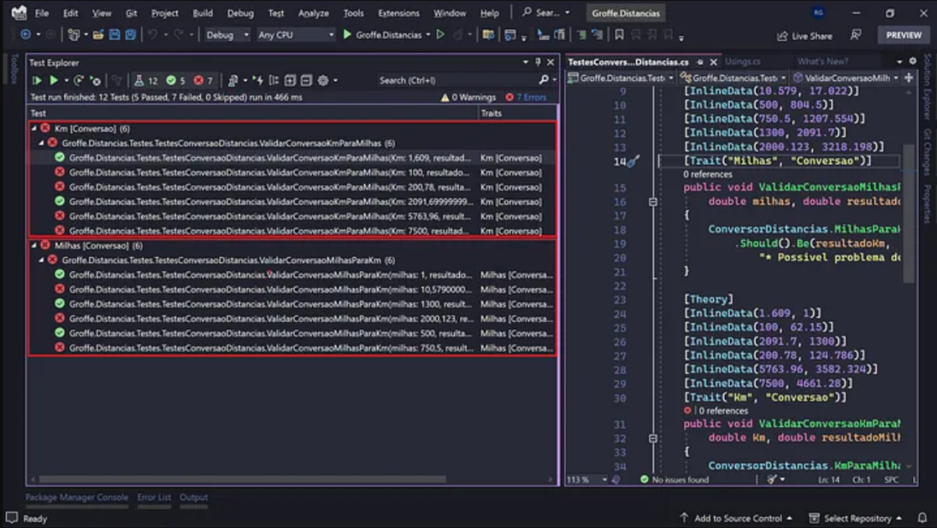Run all tests in Test Explorer
Screen dimensions: 937x528
37,79
